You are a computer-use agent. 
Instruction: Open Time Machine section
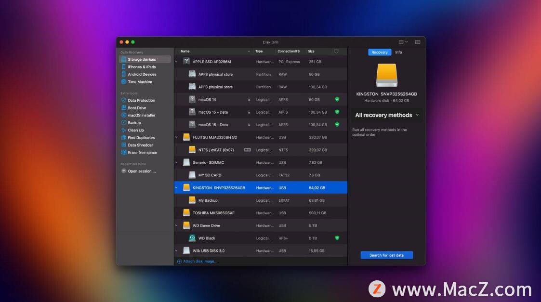click(140, 82)
